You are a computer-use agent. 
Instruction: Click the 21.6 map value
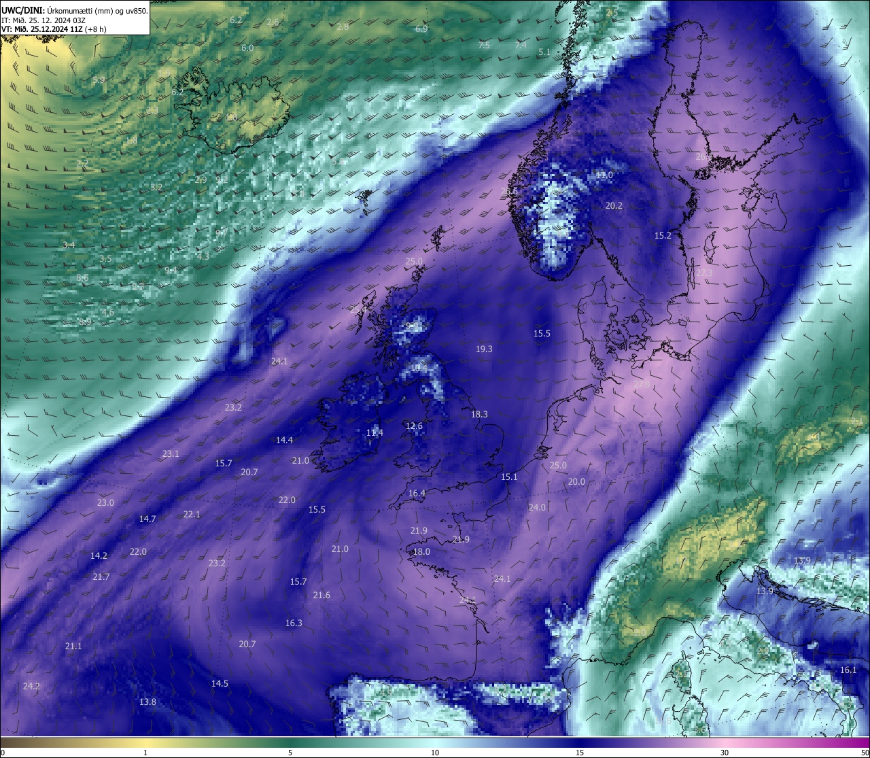tap(321, 595)
